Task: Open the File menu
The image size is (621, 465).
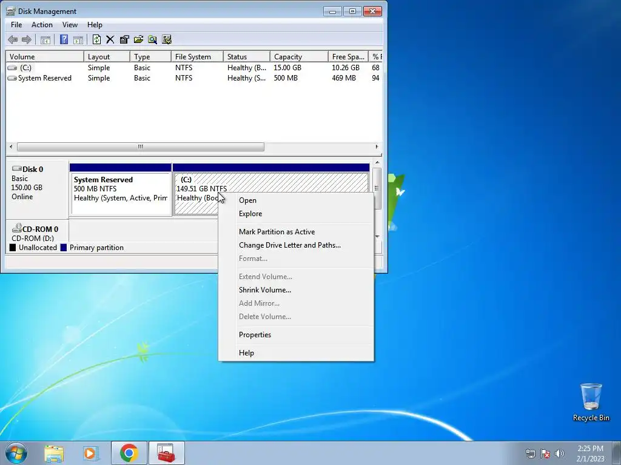Action: (x=16, y=24)
